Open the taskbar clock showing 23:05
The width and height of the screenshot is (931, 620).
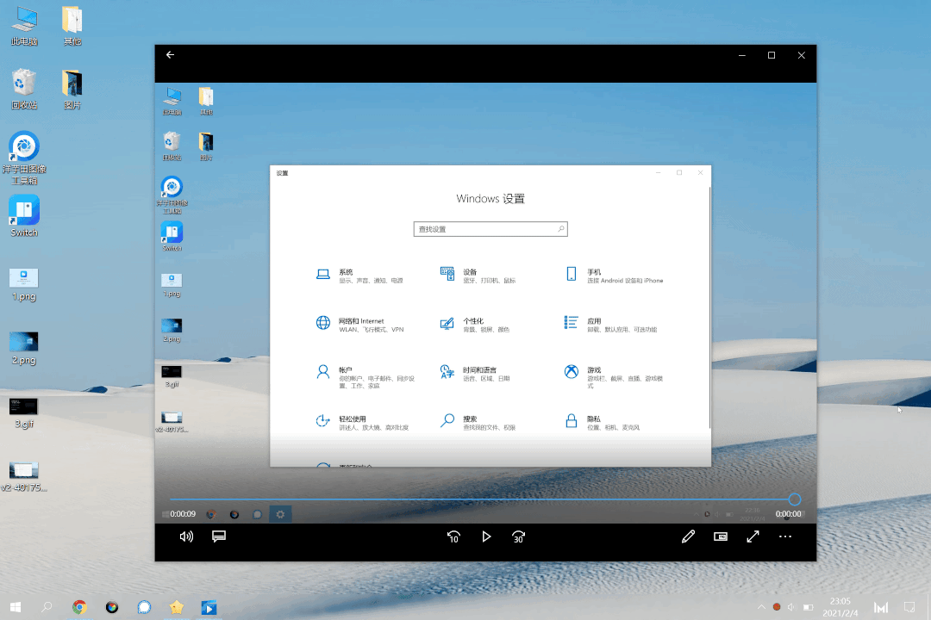tap(840, 607)
